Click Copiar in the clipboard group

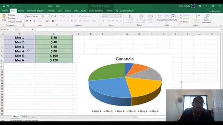12,18
